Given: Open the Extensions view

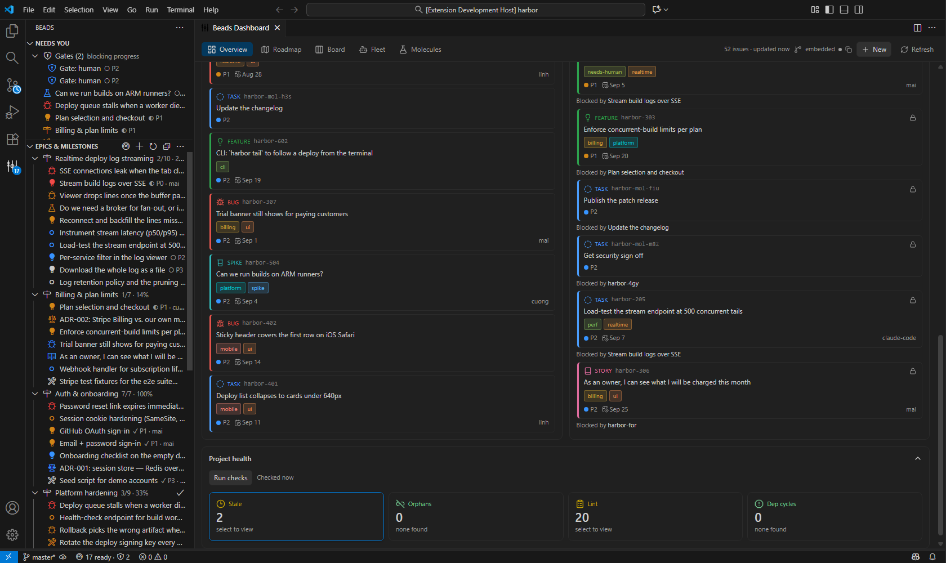Looking at the screenshot, I should pos(12,139).
